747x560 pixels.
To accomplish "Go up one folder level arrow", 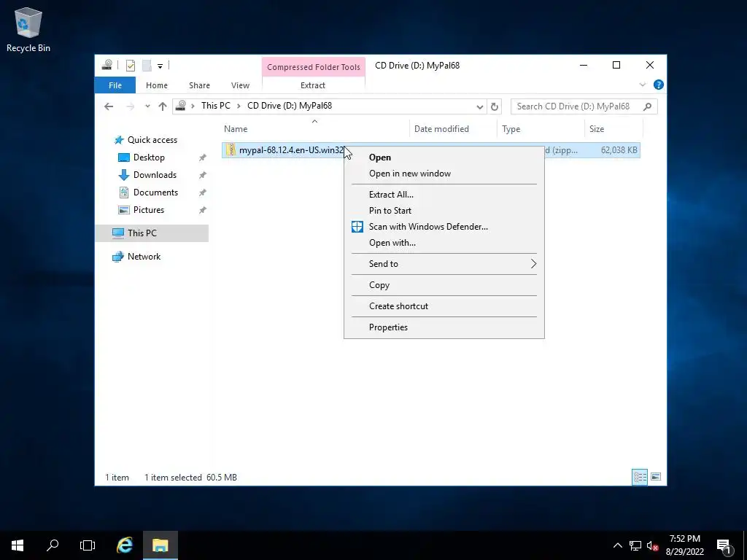I will [163, 106].
